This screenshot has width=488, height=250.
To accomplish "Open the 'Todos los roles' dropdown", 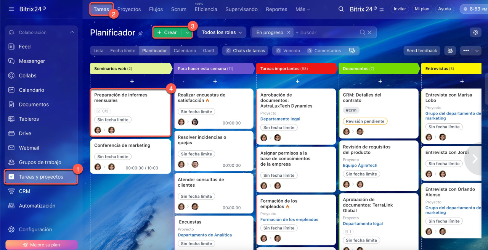I will tap(222, 32).
